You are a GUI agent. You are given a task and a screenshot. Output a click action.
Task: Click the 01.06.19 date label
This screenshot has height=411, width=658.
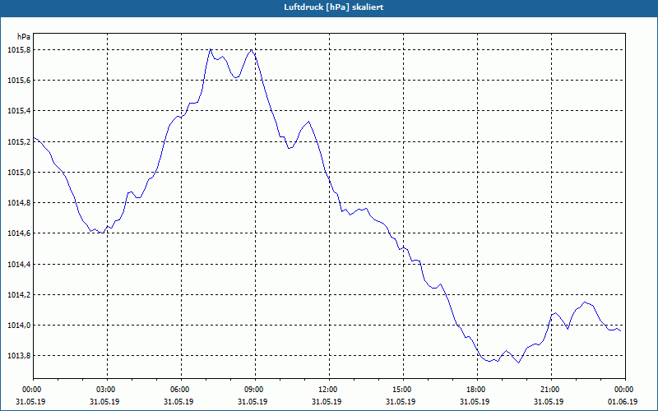(x=623, y=402)
